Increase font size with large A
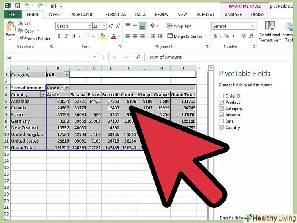This screenshot has height=223, width=297. pyautogui.click(x=111, y=26)
